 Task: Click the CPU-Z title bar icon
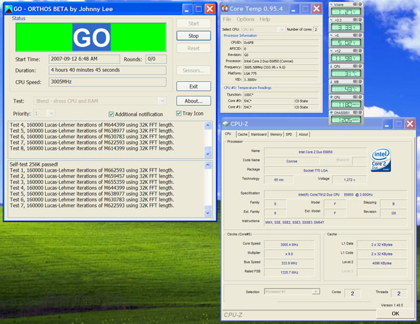point(226,123)
